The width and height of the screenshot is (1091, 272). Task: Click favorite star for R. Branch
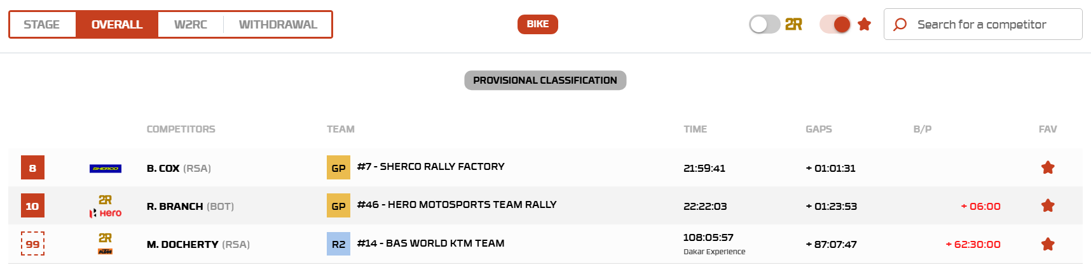(x=1048, y=206)
